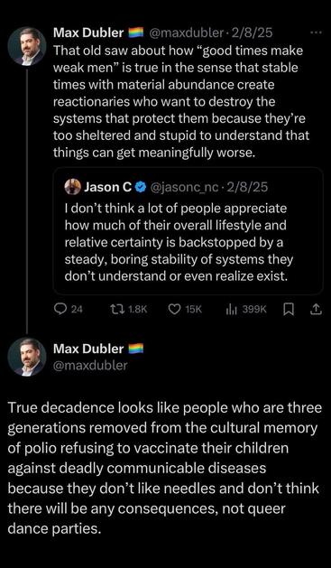Image resolution: width=331 pixels, height=568 pixels.
Task: Open Max Dubler name on top tweet
Action: point(88,33)
